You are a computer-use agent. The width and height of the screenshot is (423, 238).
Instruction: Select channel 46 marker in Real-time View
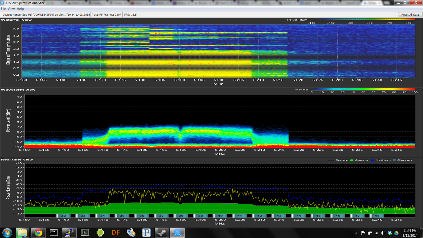point(338,216)
